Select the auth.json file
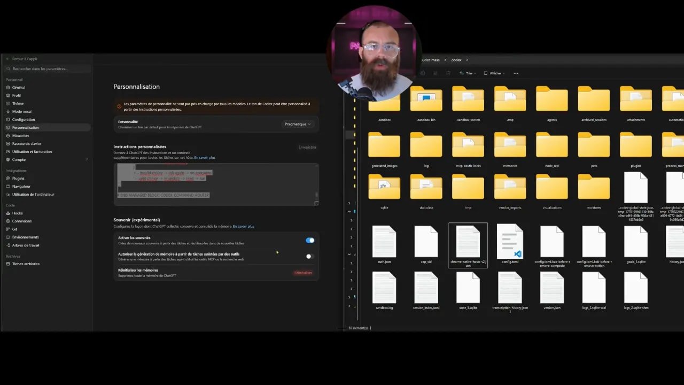This screenshot has height=385, width=684. tap(384, 245)
